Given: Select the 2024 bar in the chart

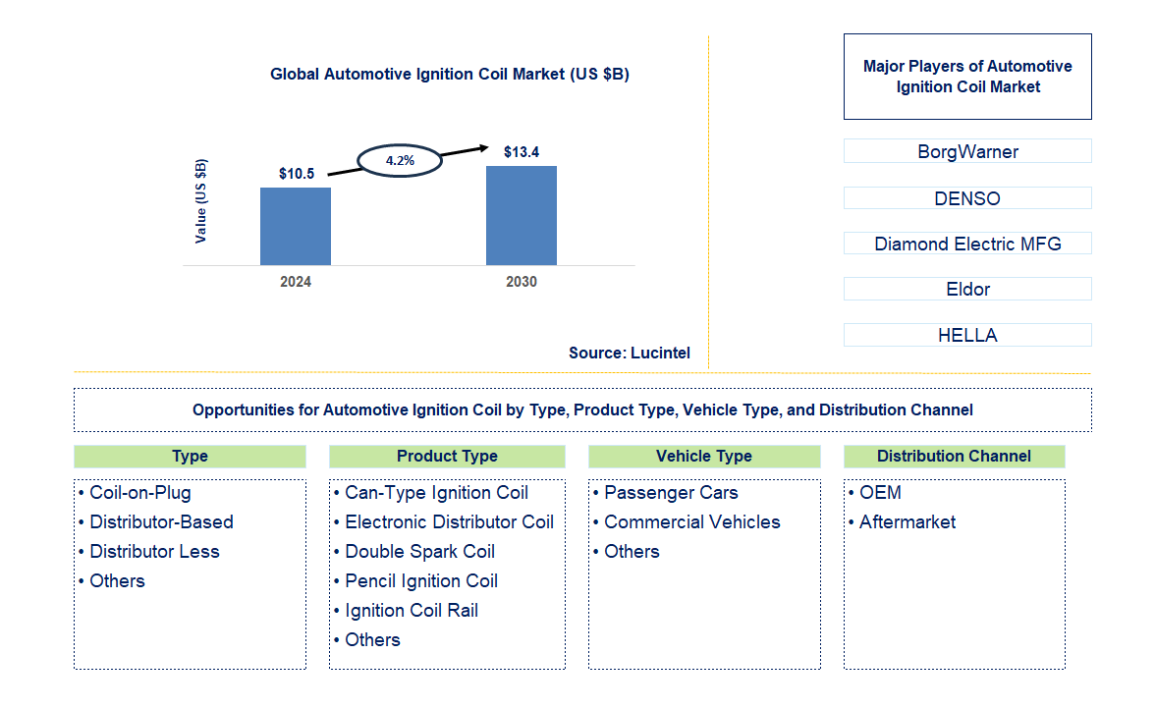Looking at the screenshot, I should pyautogui.click(x=295, y=226).
